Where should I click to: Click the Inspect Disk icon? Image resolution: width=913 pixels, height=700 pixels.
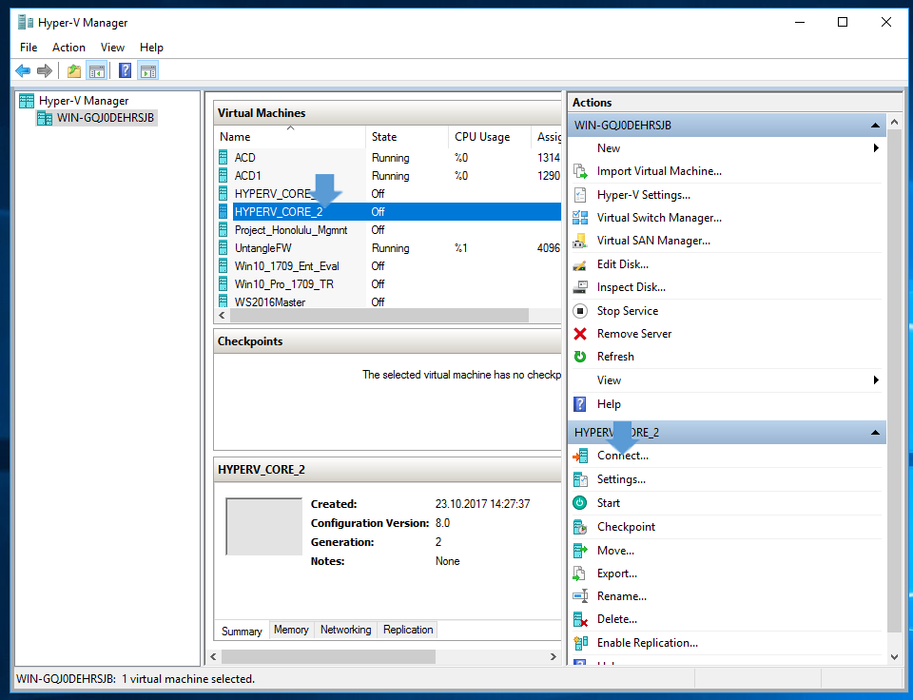pyautogui.click(x=580, y=287)
